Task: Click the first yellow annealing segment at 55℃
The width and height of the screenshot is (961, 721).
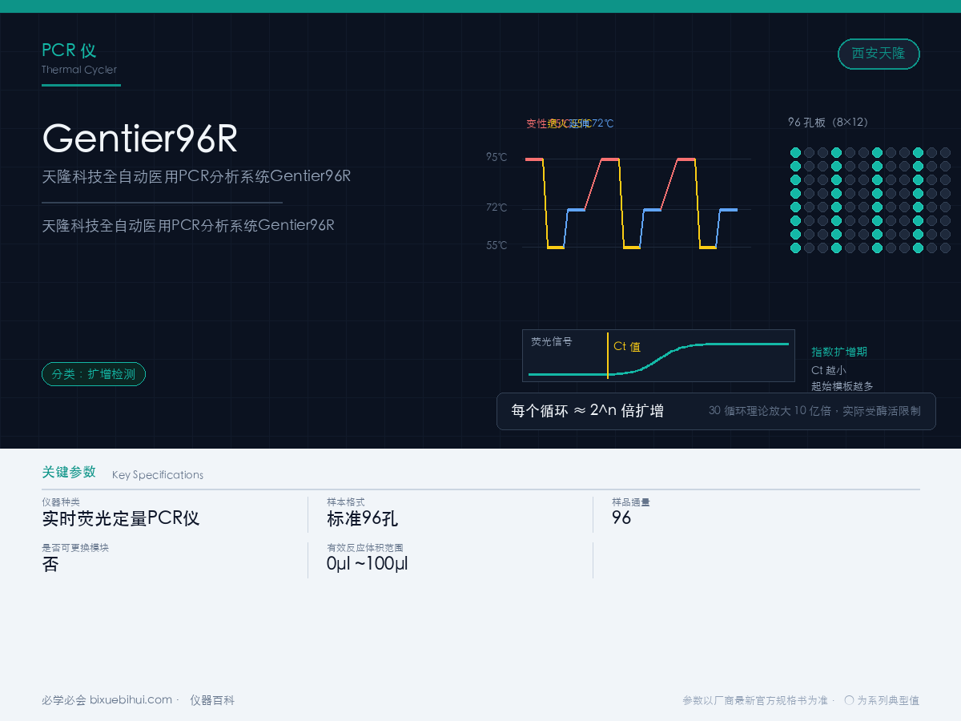Action: (556, 248)
